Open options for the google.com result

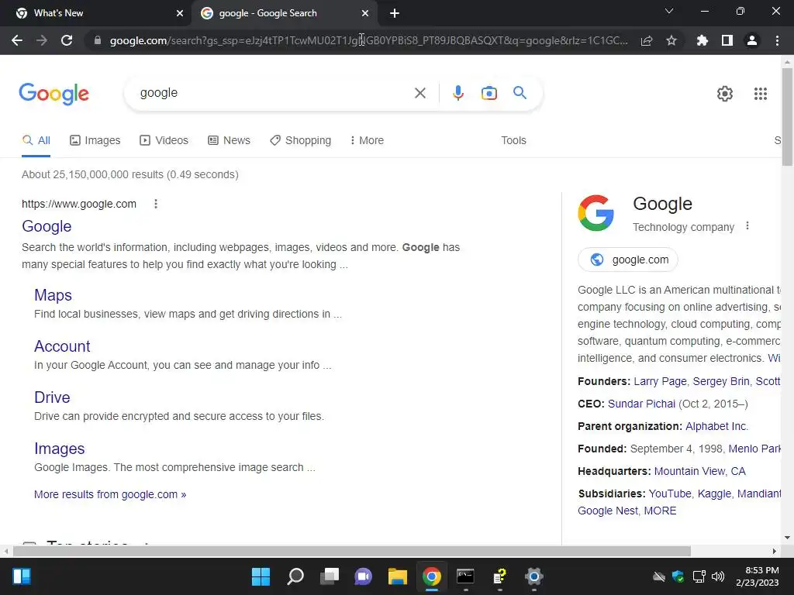155,204
